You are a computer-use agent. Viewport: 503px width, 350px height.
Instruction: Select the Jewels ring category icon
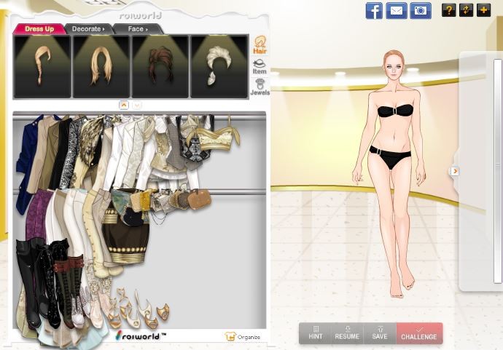pyautogui.click(x=260, y=87)
